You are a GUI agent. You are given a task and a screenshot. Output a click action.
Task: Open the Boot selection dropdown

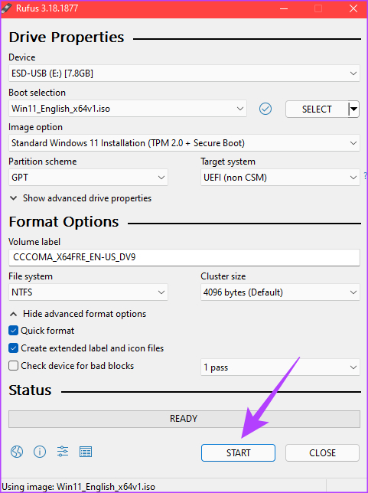[128, 109]
